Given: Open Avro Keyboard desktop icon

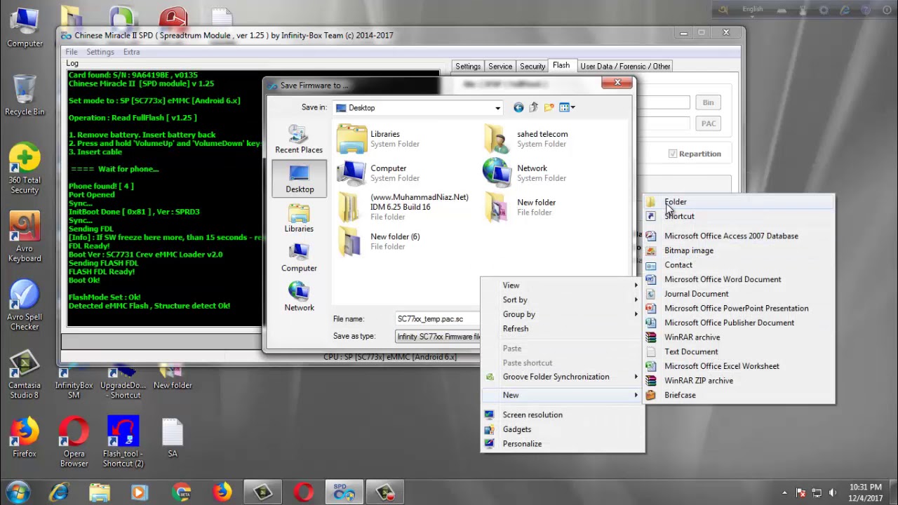Looking at the screenshot, I should coord(25,238).
